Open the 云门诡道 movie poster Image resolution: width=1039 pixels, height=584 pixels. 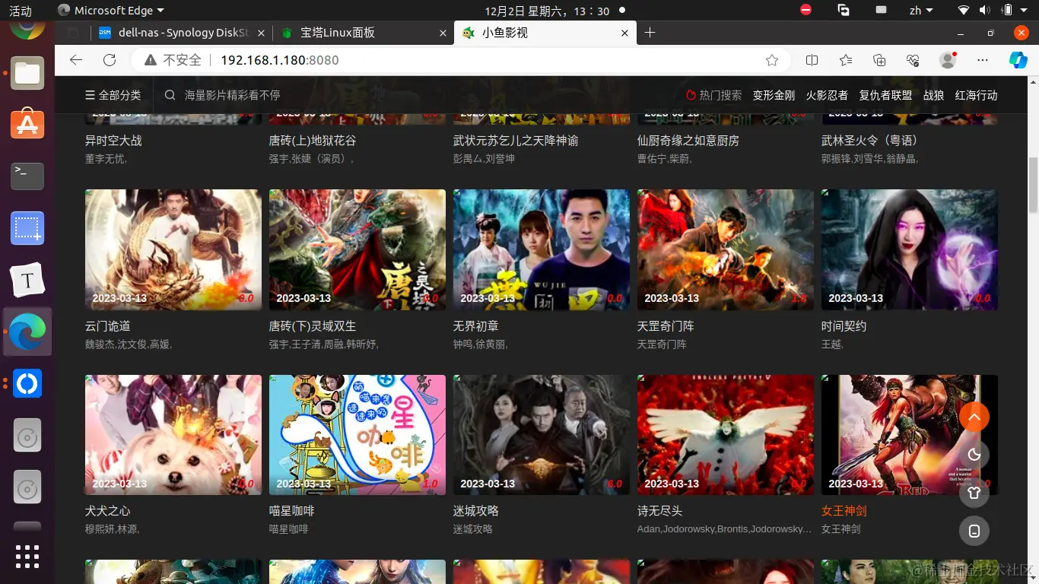[x=173, y=249]
